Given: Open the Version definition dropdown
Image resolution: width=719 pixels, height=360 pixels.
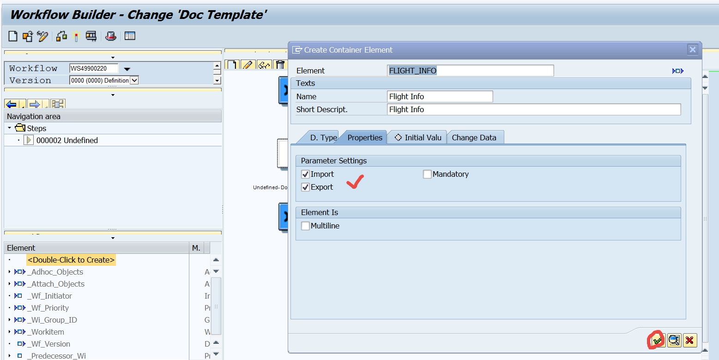Looking at the screenshot, I should 133,80.
